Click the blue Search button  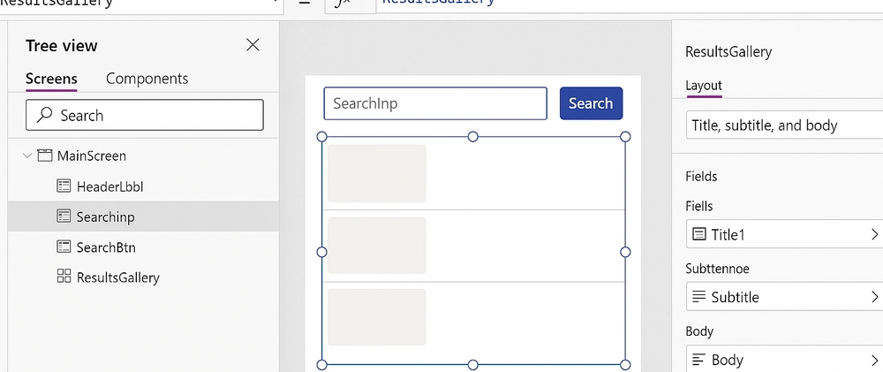(591, 103)
